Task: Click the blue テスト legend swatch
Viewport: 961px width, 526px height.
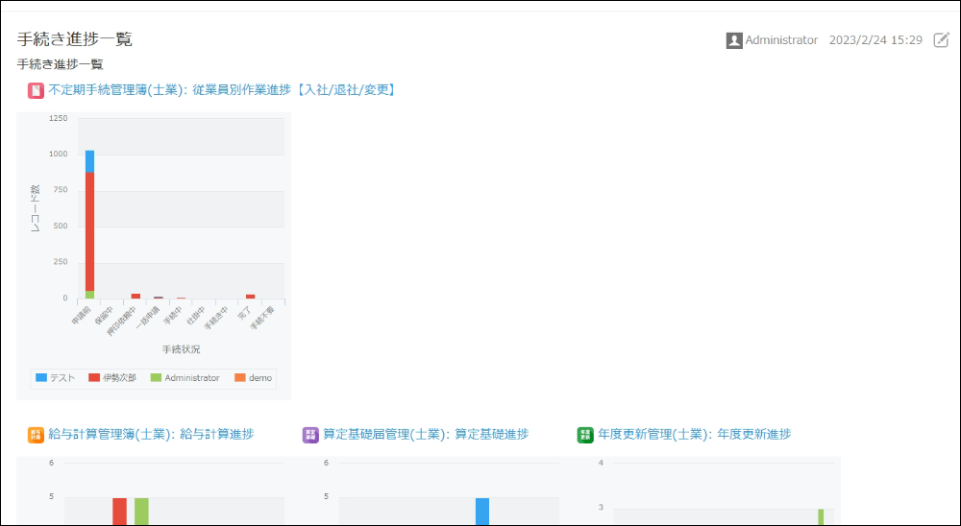Action: (41, 378)
